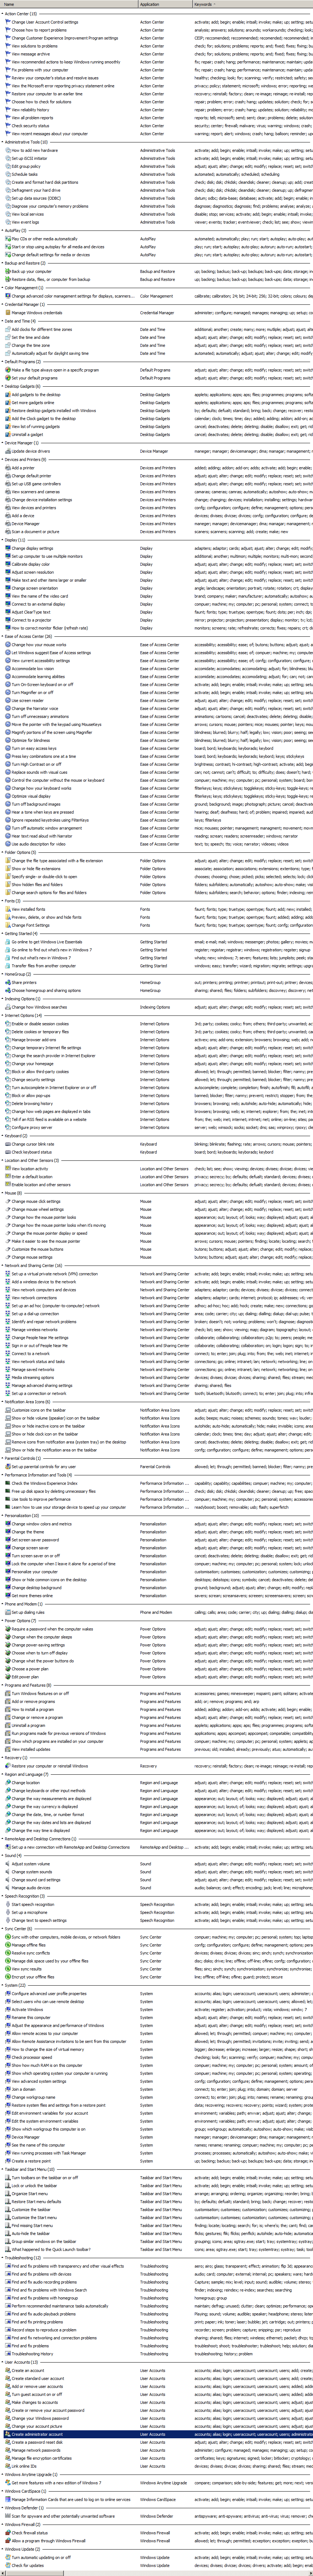Click the icon beside 'Choose how to report problems'
This screenshot has height=2576, width=313.
pos(8,30)
